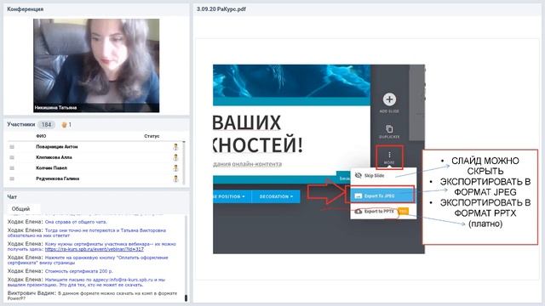This screenshot has height=306, width=545.
Task: Click the 'СЛАЙД МОЖНО СКРЫТЬ' annotation text
Action: 485,166
